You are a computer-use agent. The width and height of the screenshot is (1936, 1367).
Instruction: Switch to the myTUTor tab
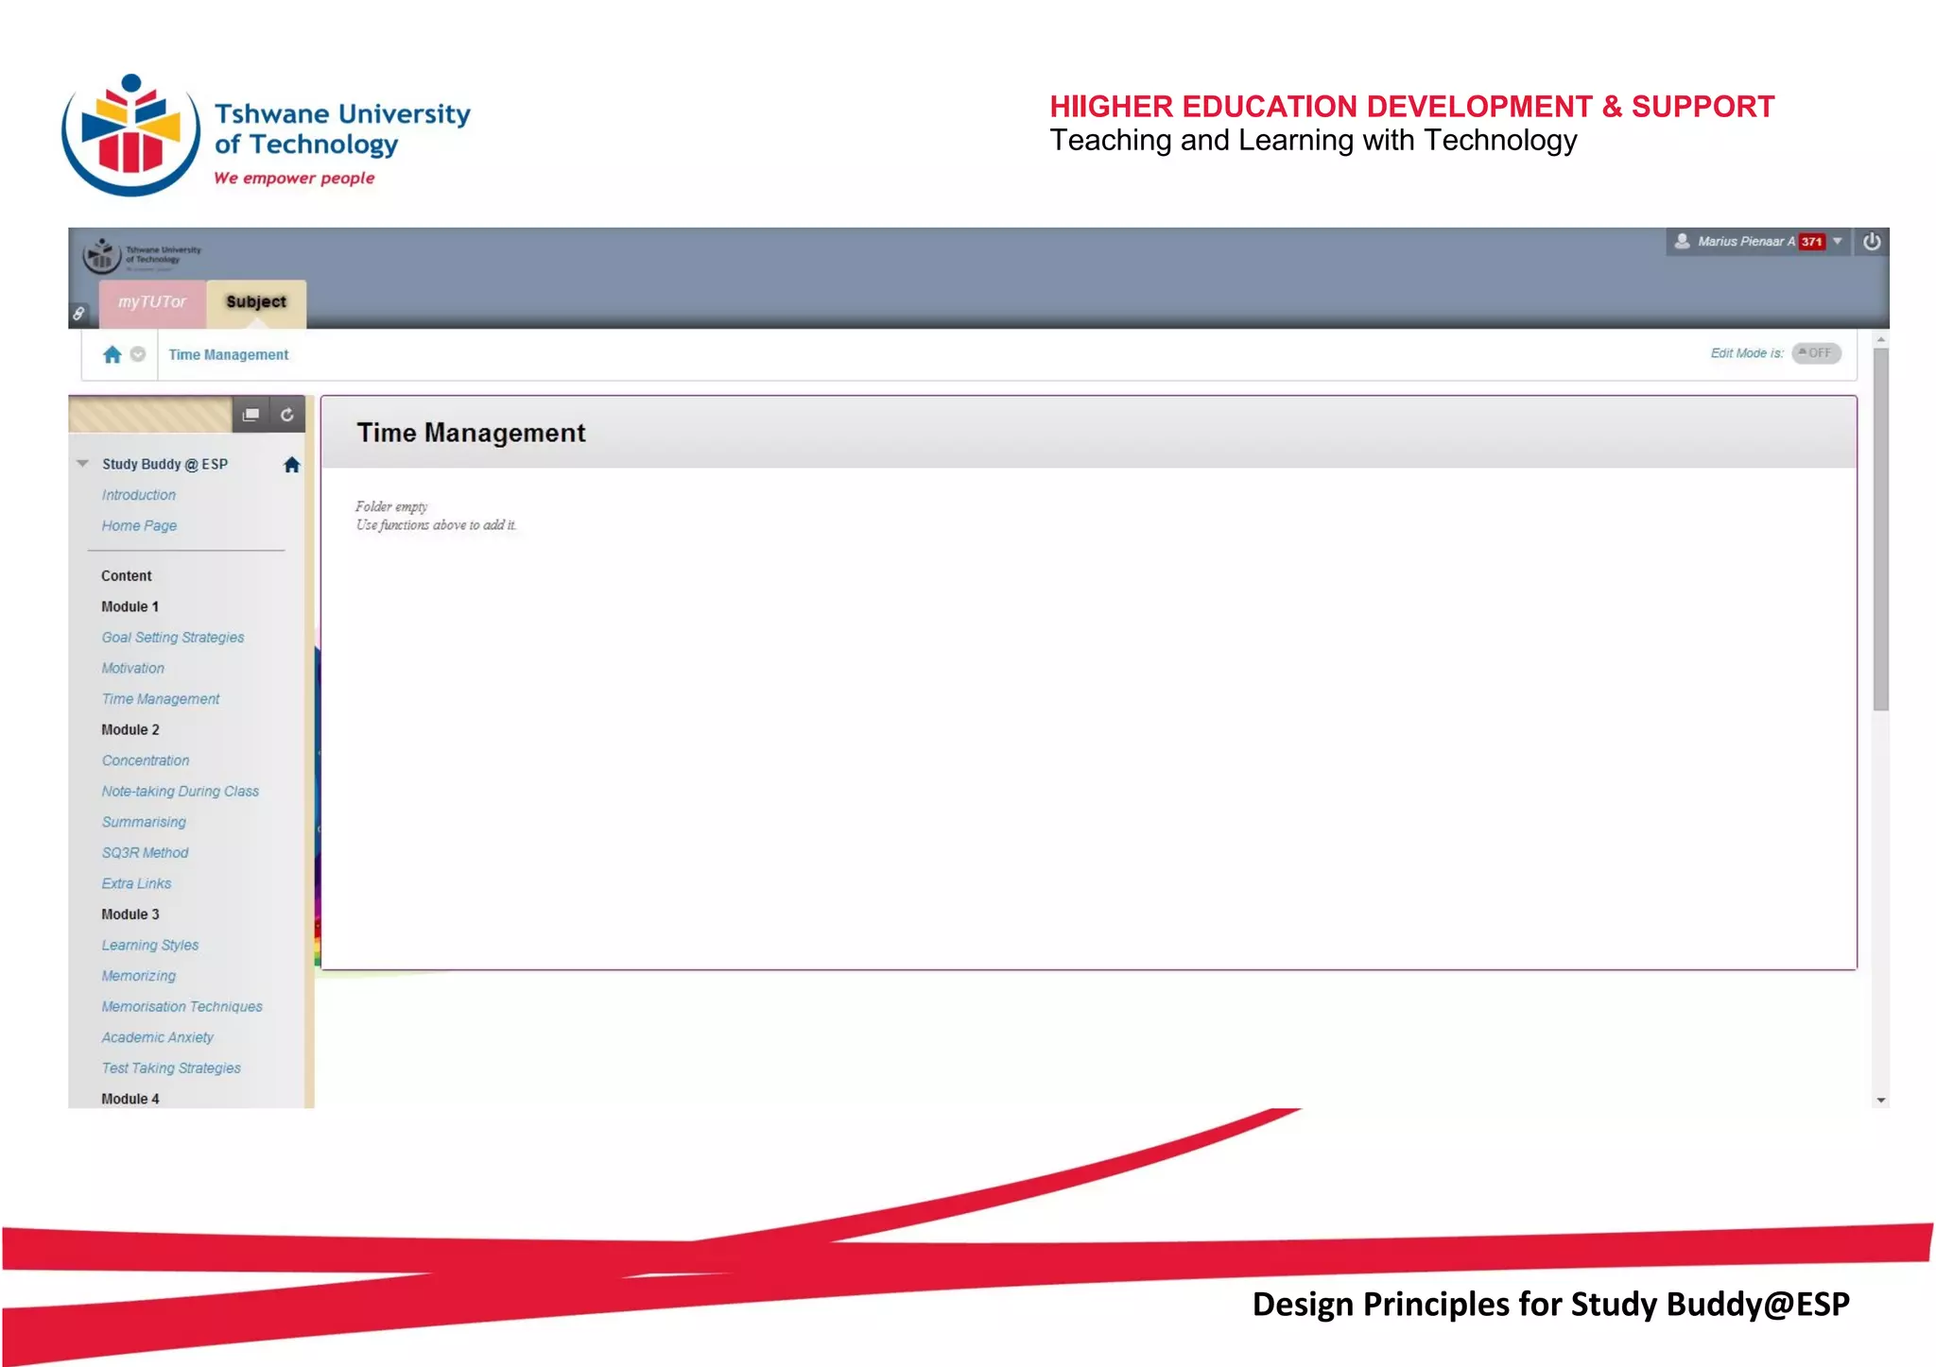[152, 302]
